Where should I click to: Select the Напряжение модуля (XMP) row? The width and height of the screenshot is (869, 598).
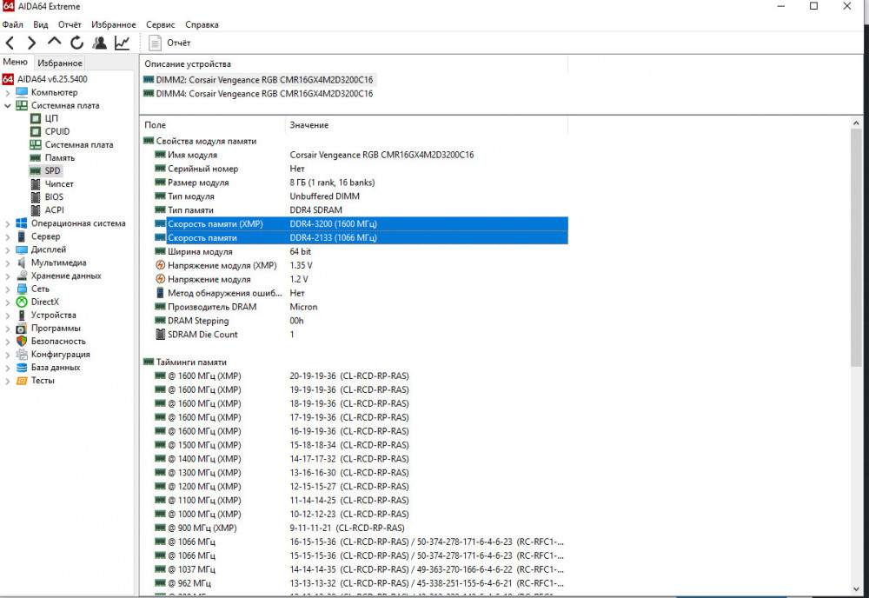click(x=361, y=265)
